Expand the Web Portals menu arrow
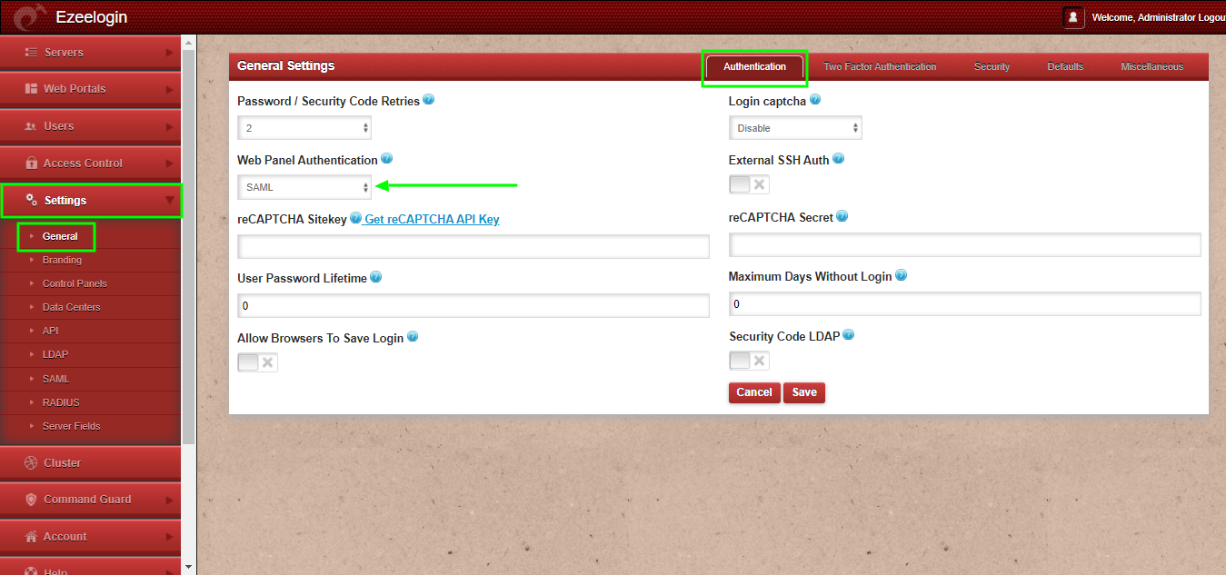This screenshot has width=1226, height=575. 169,90
